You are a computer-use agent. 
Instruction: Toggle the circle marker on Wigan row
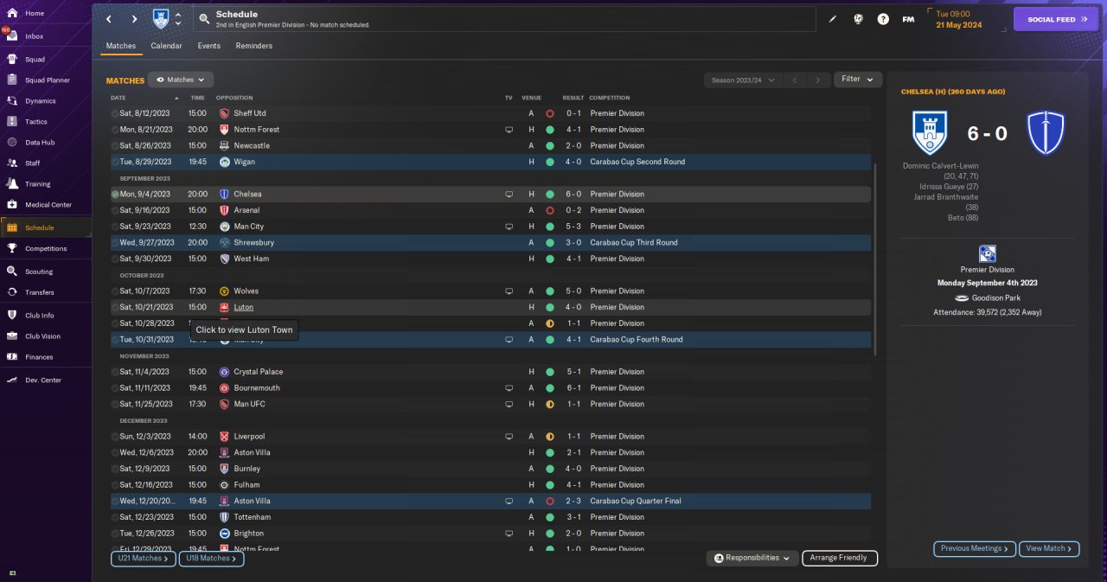[x=115, y=162]
